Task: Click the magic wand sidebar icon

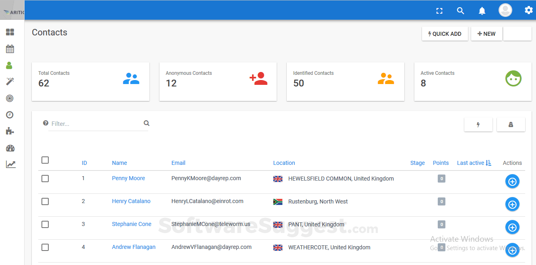Action: point(10,82)
